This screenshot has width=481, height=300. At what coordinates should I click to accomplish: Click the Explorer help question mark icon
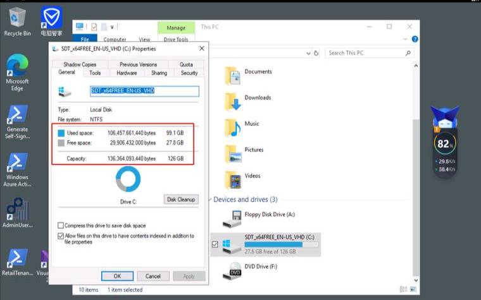click(415, 39)
